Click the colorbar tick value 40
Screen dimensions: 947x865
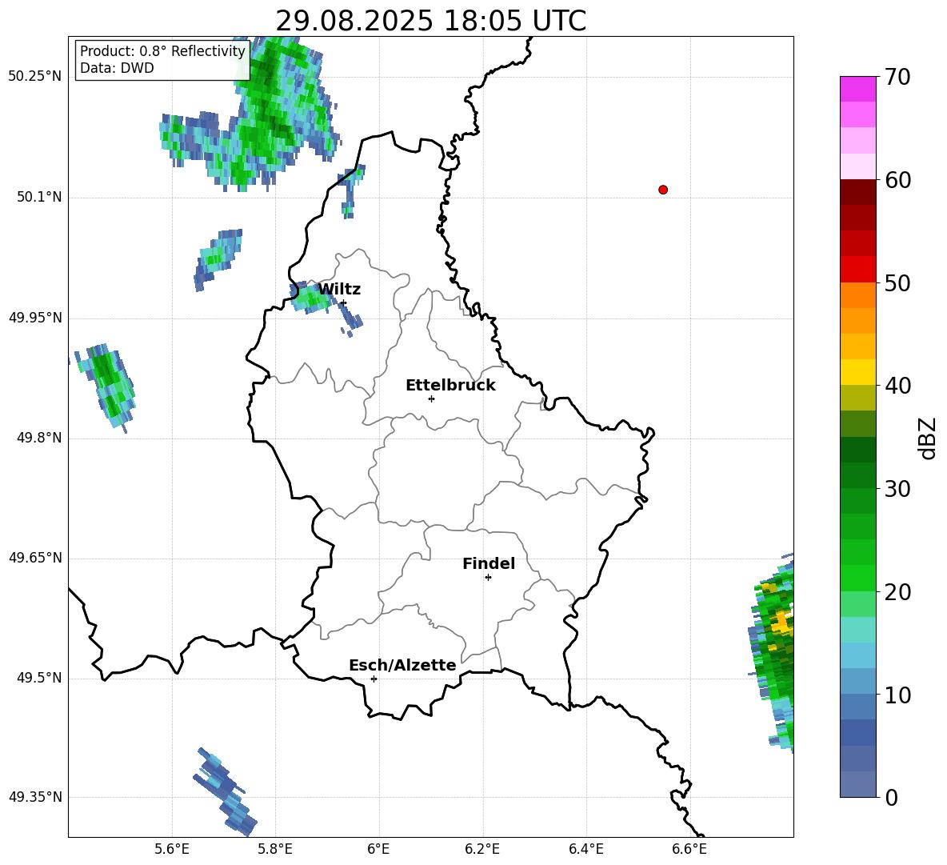pos(897,386)
